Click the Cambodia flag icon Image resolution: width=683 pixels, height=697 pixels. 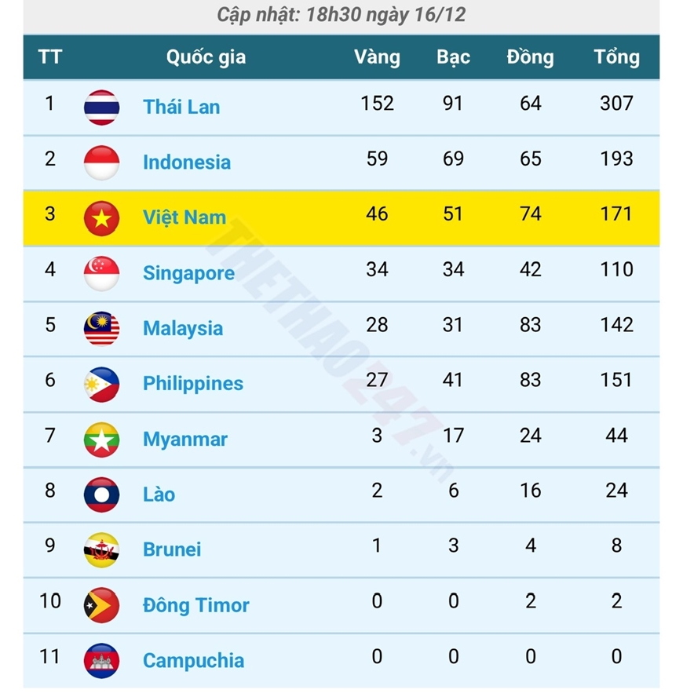click(x=102, y=660)
